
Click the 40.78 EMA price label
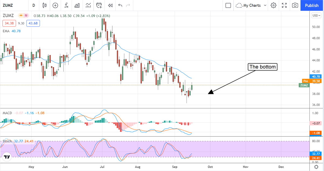pos(315,76)
